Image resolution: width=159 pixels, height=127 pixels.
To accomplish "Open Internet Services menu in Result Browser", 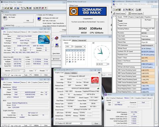I will [140, 4].
